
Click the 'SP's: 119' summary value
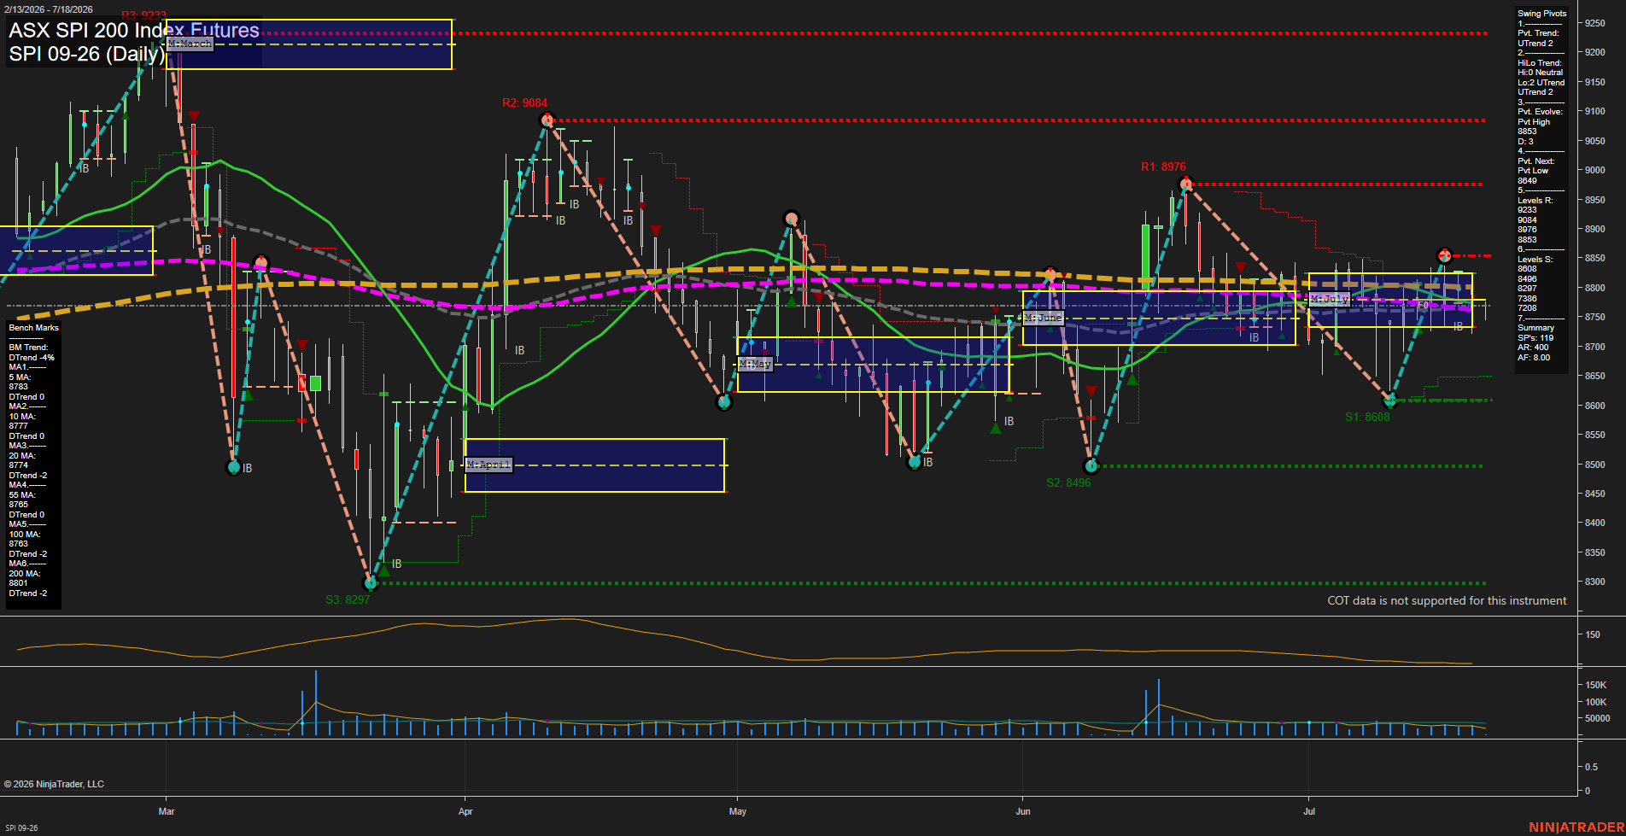(x=1535, y=338)
